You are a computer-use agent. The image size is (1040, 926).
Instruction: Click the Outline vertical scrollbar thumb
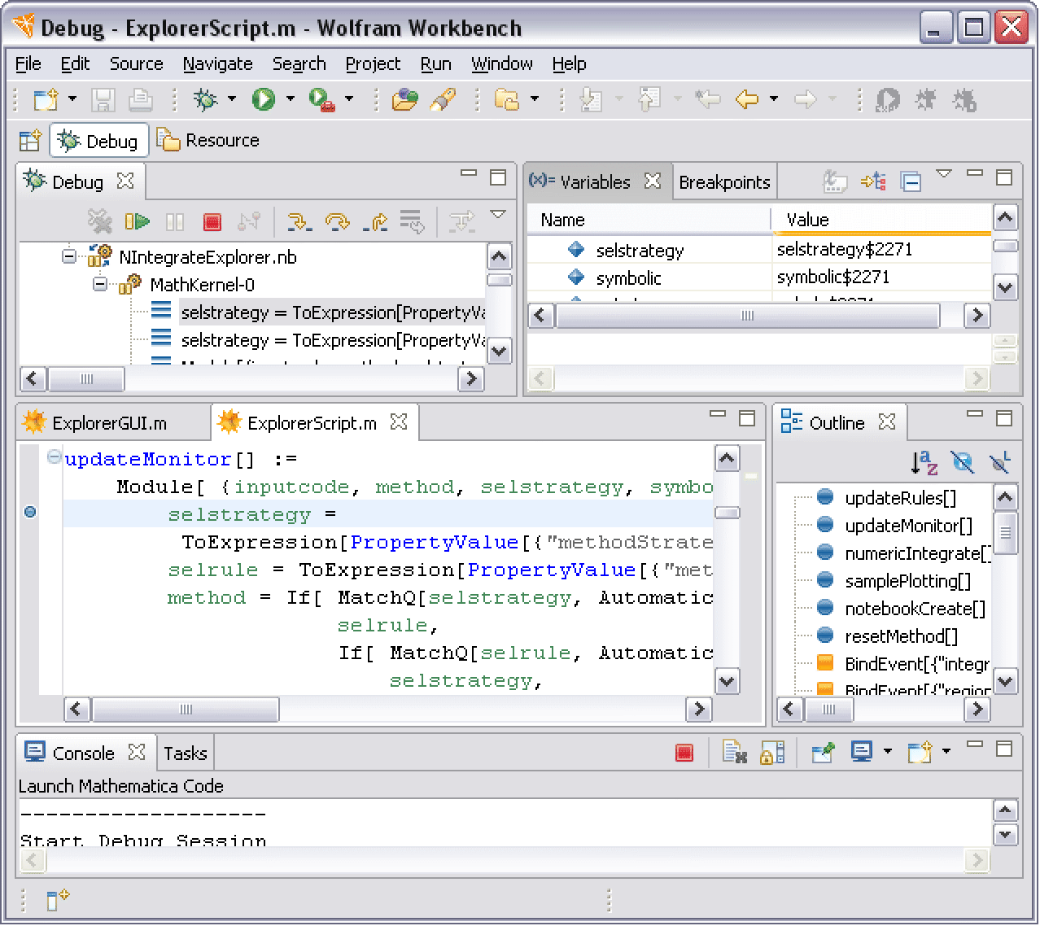pos(1006,533)
